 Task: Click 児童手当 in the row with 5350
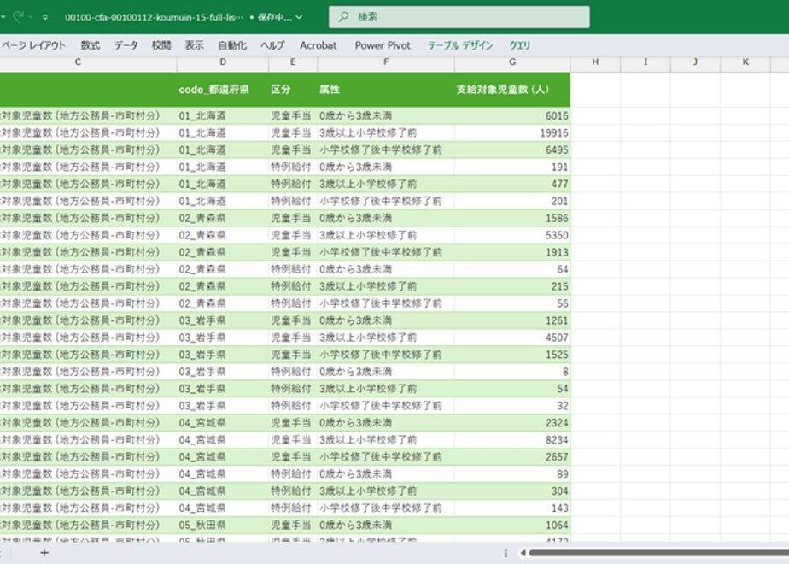pos(291,235)
